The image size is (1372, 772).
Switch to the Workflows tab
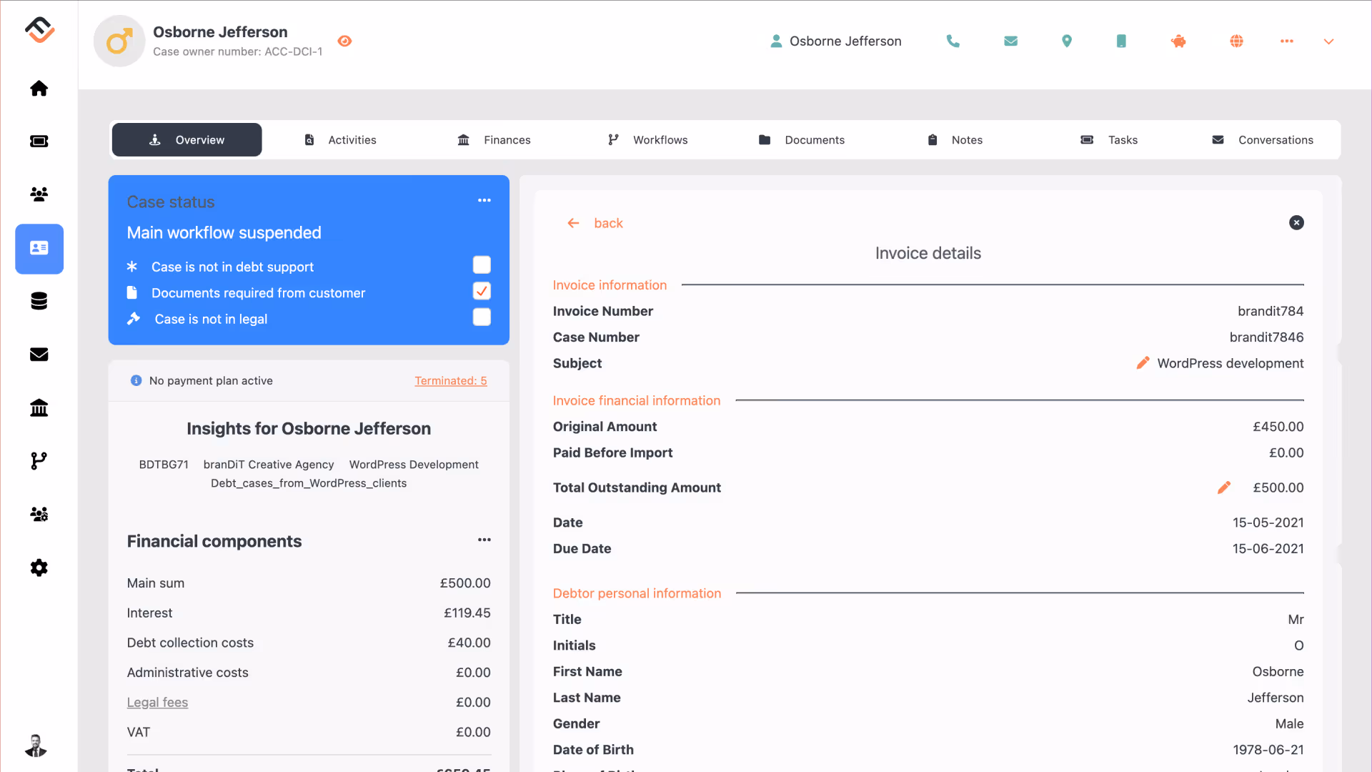[647, 140]
